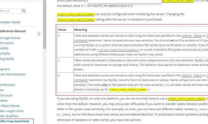The image size is (208, 124).
Task: Click CREATE TABLE link in value 2 row
Action: [x=192, y=75]
